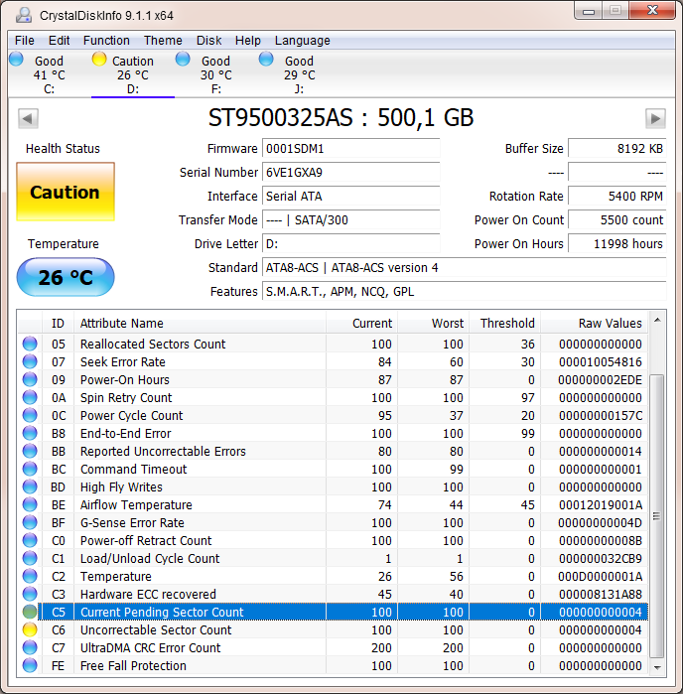The width and height of the screenshot is (683, 694).
Task: Select the D: drive Caution tab
Action: [x=133, y=74]
